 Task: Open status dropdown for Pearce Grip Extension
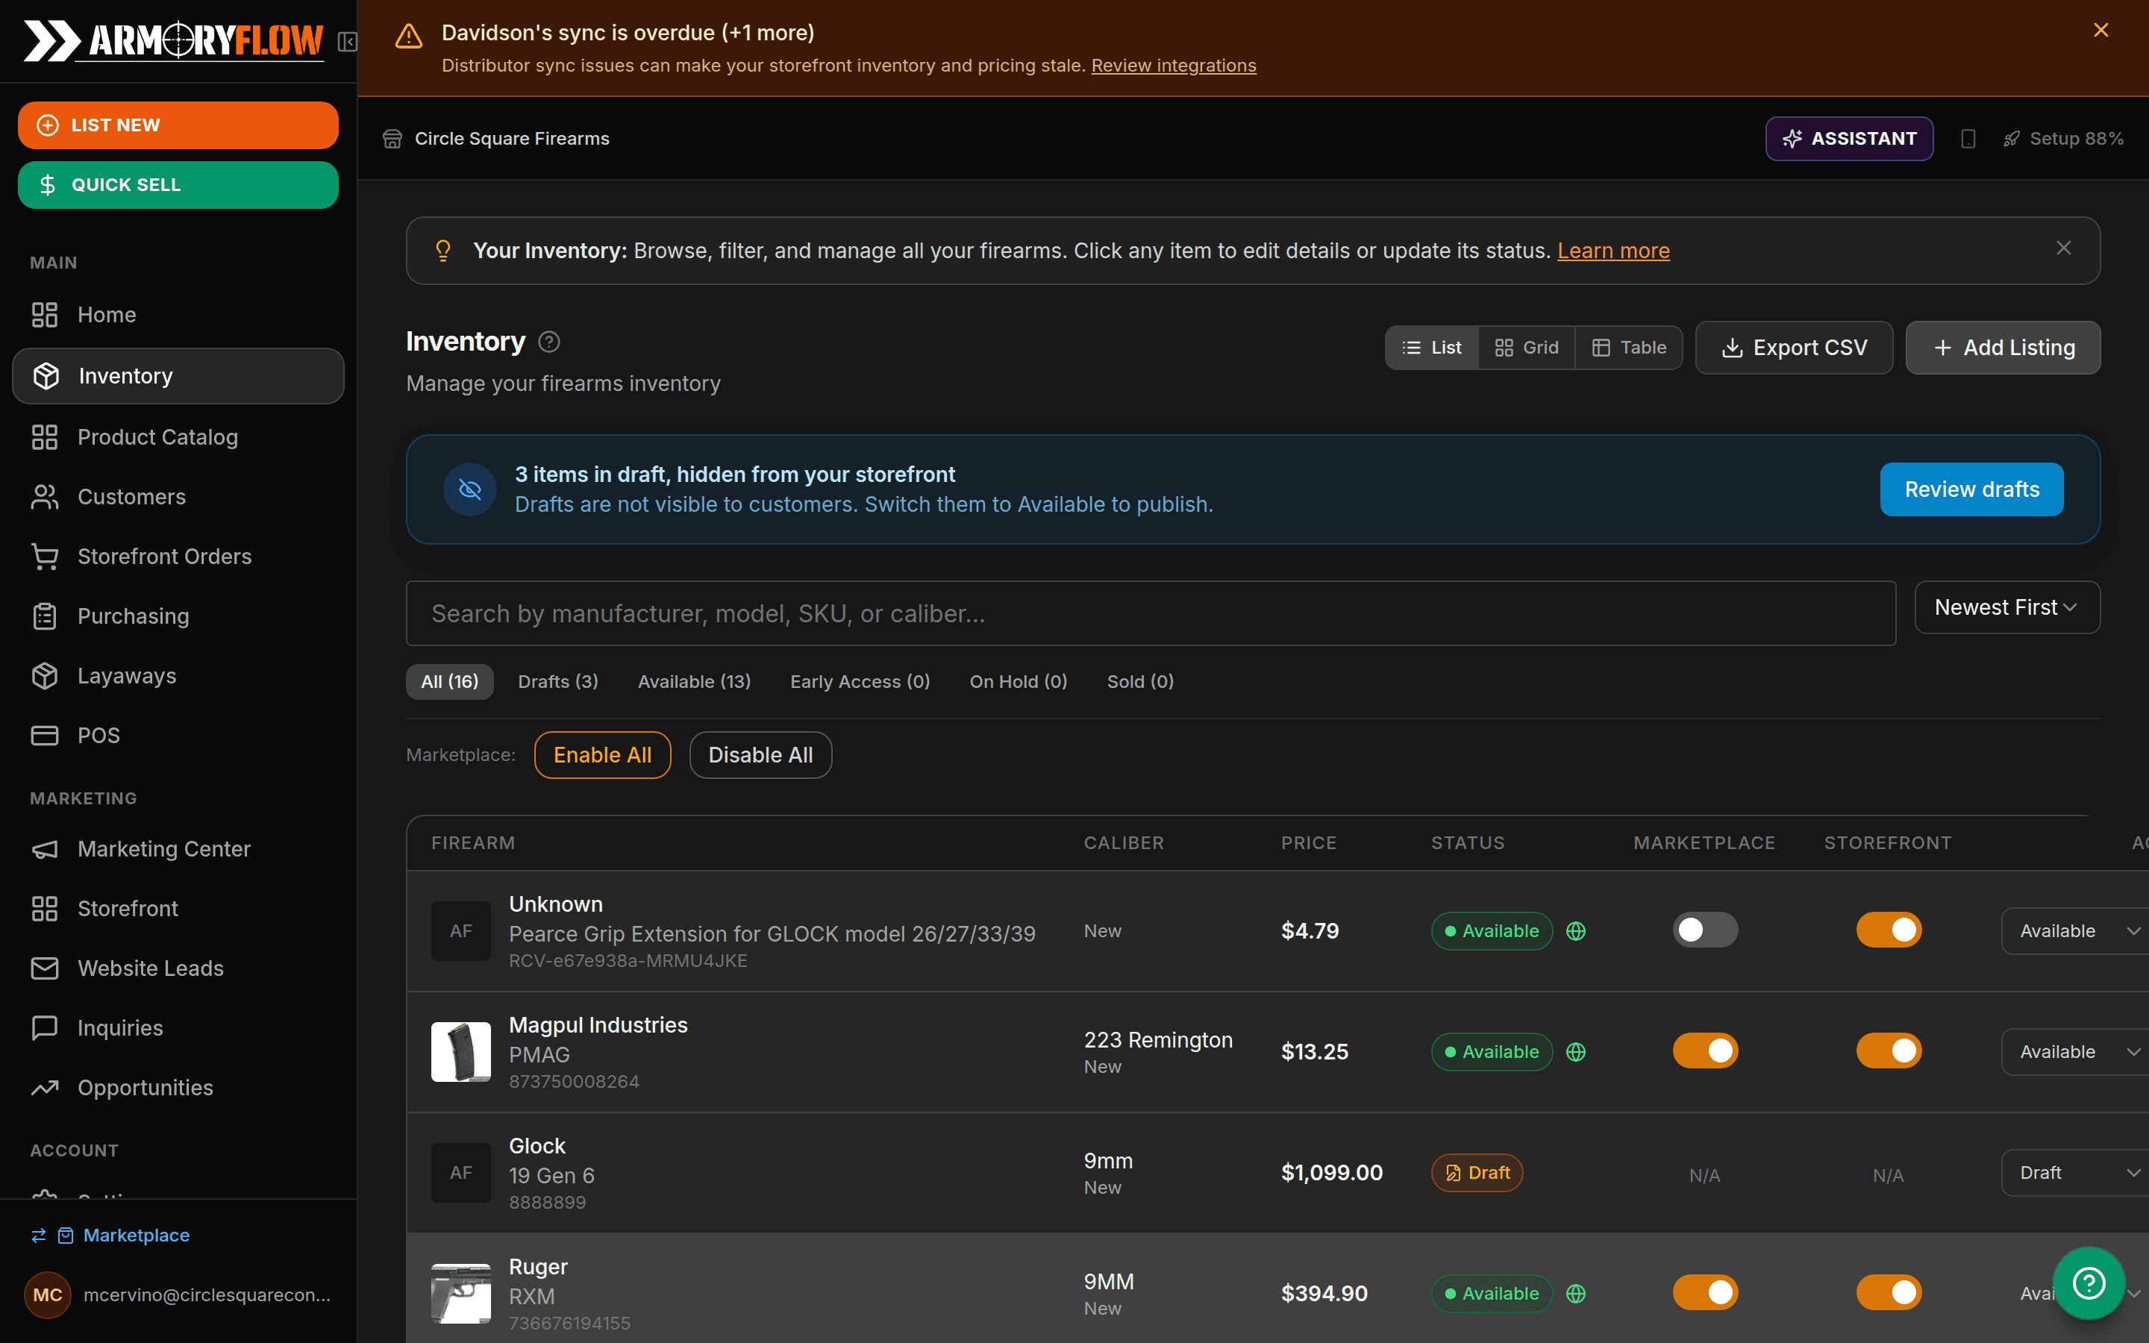click(2074, 931)
